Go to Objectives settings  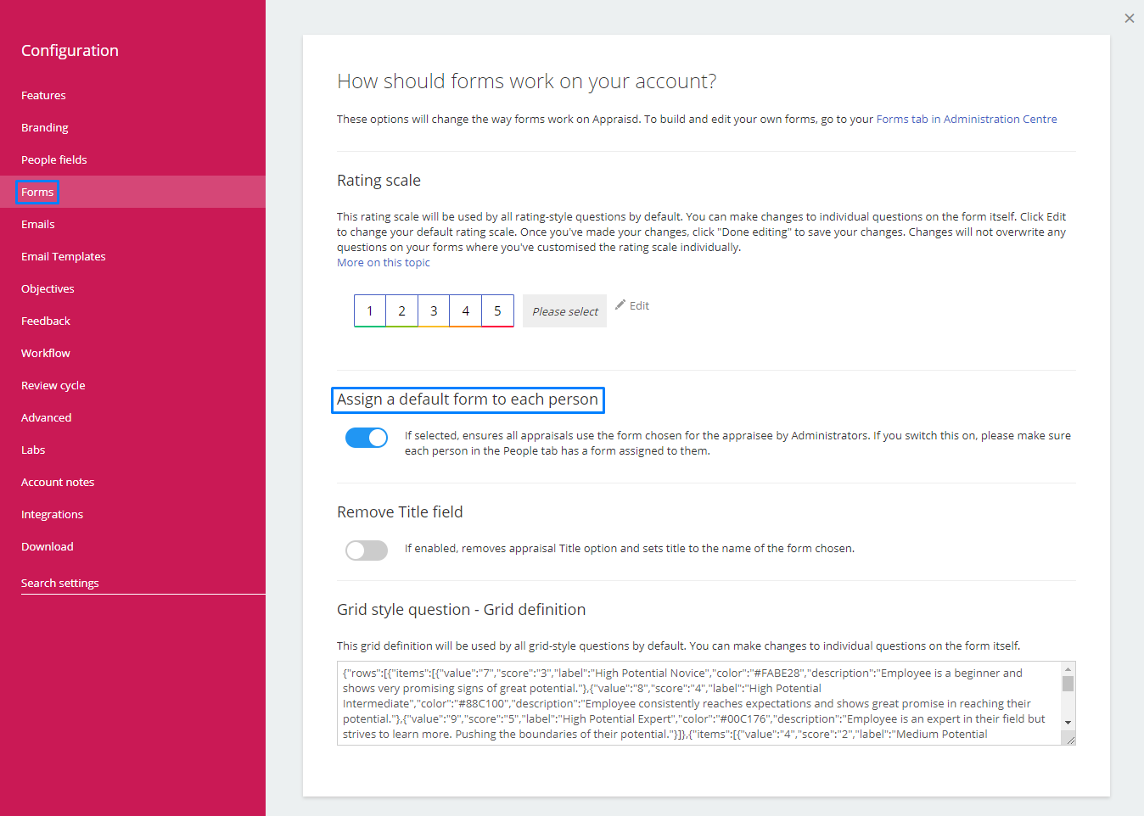pyautogui.click(x=48, y=288)
